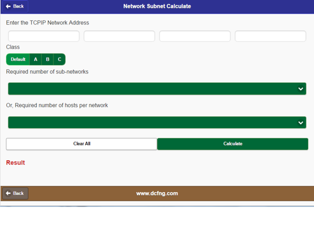This screenshot has height=236, width=314.
Task: Click the 'Or, Required number of hosts per network' label
Action: 57,105
